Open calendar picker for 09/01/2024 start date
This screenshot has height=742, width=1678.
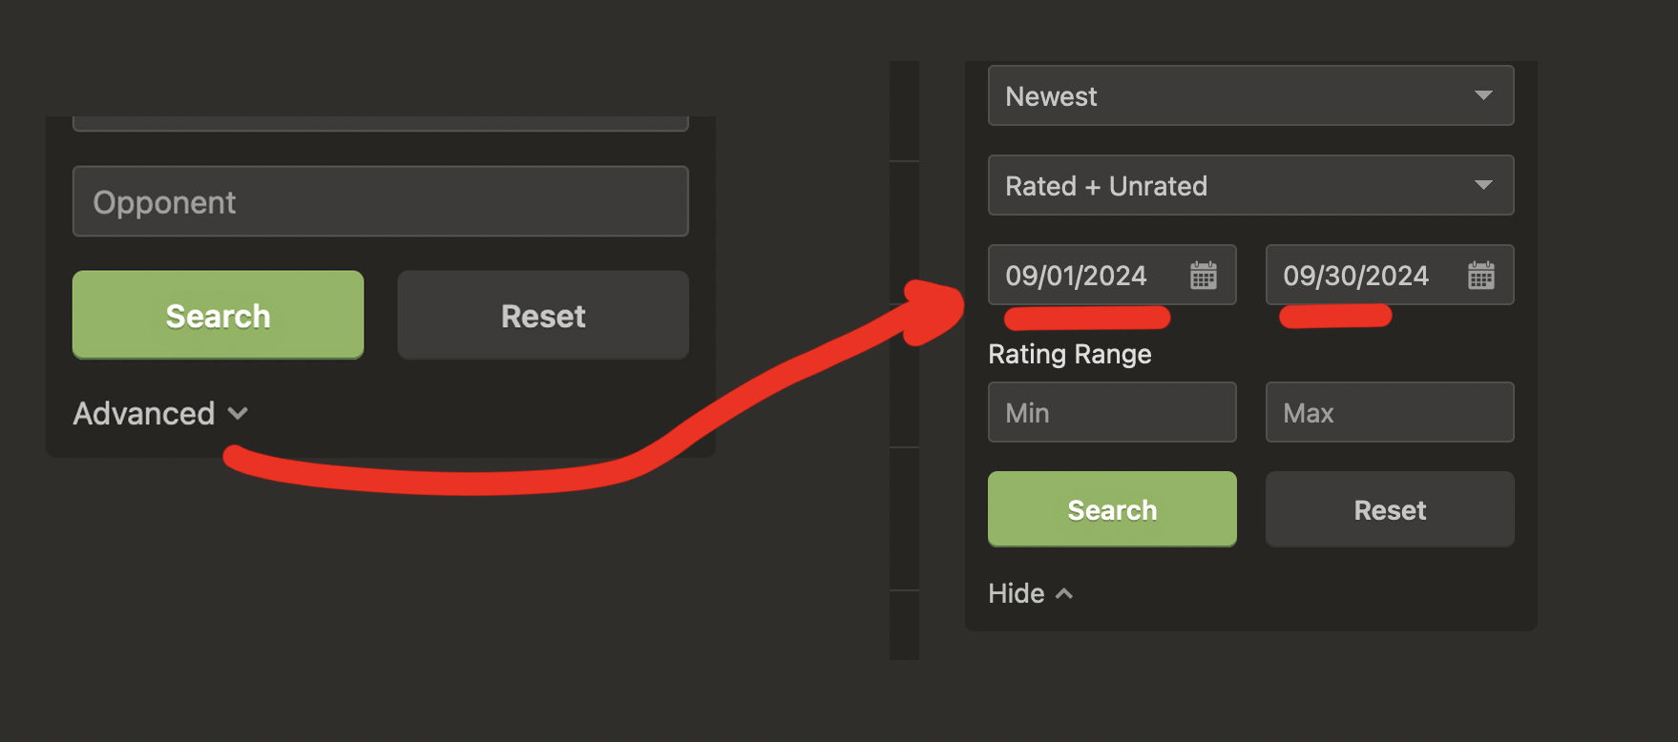(1203, 276)
